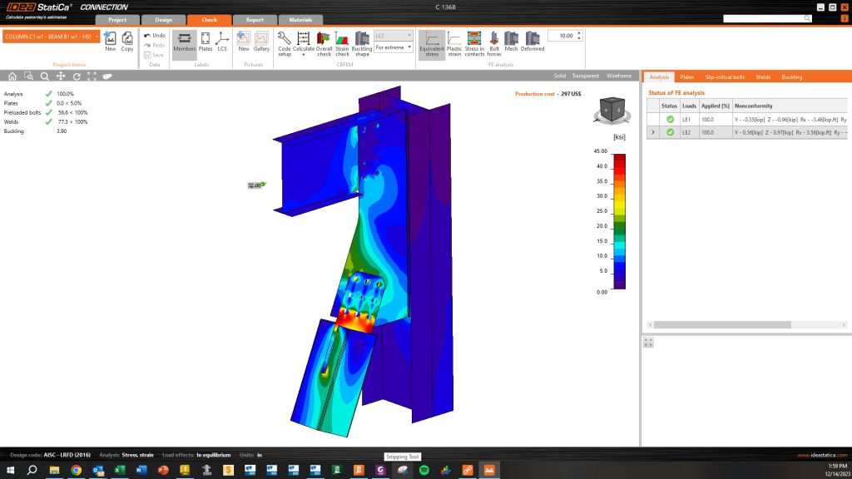Switch to Transparent view mode
Screen dimensions: 852x479
pos(585,76)
